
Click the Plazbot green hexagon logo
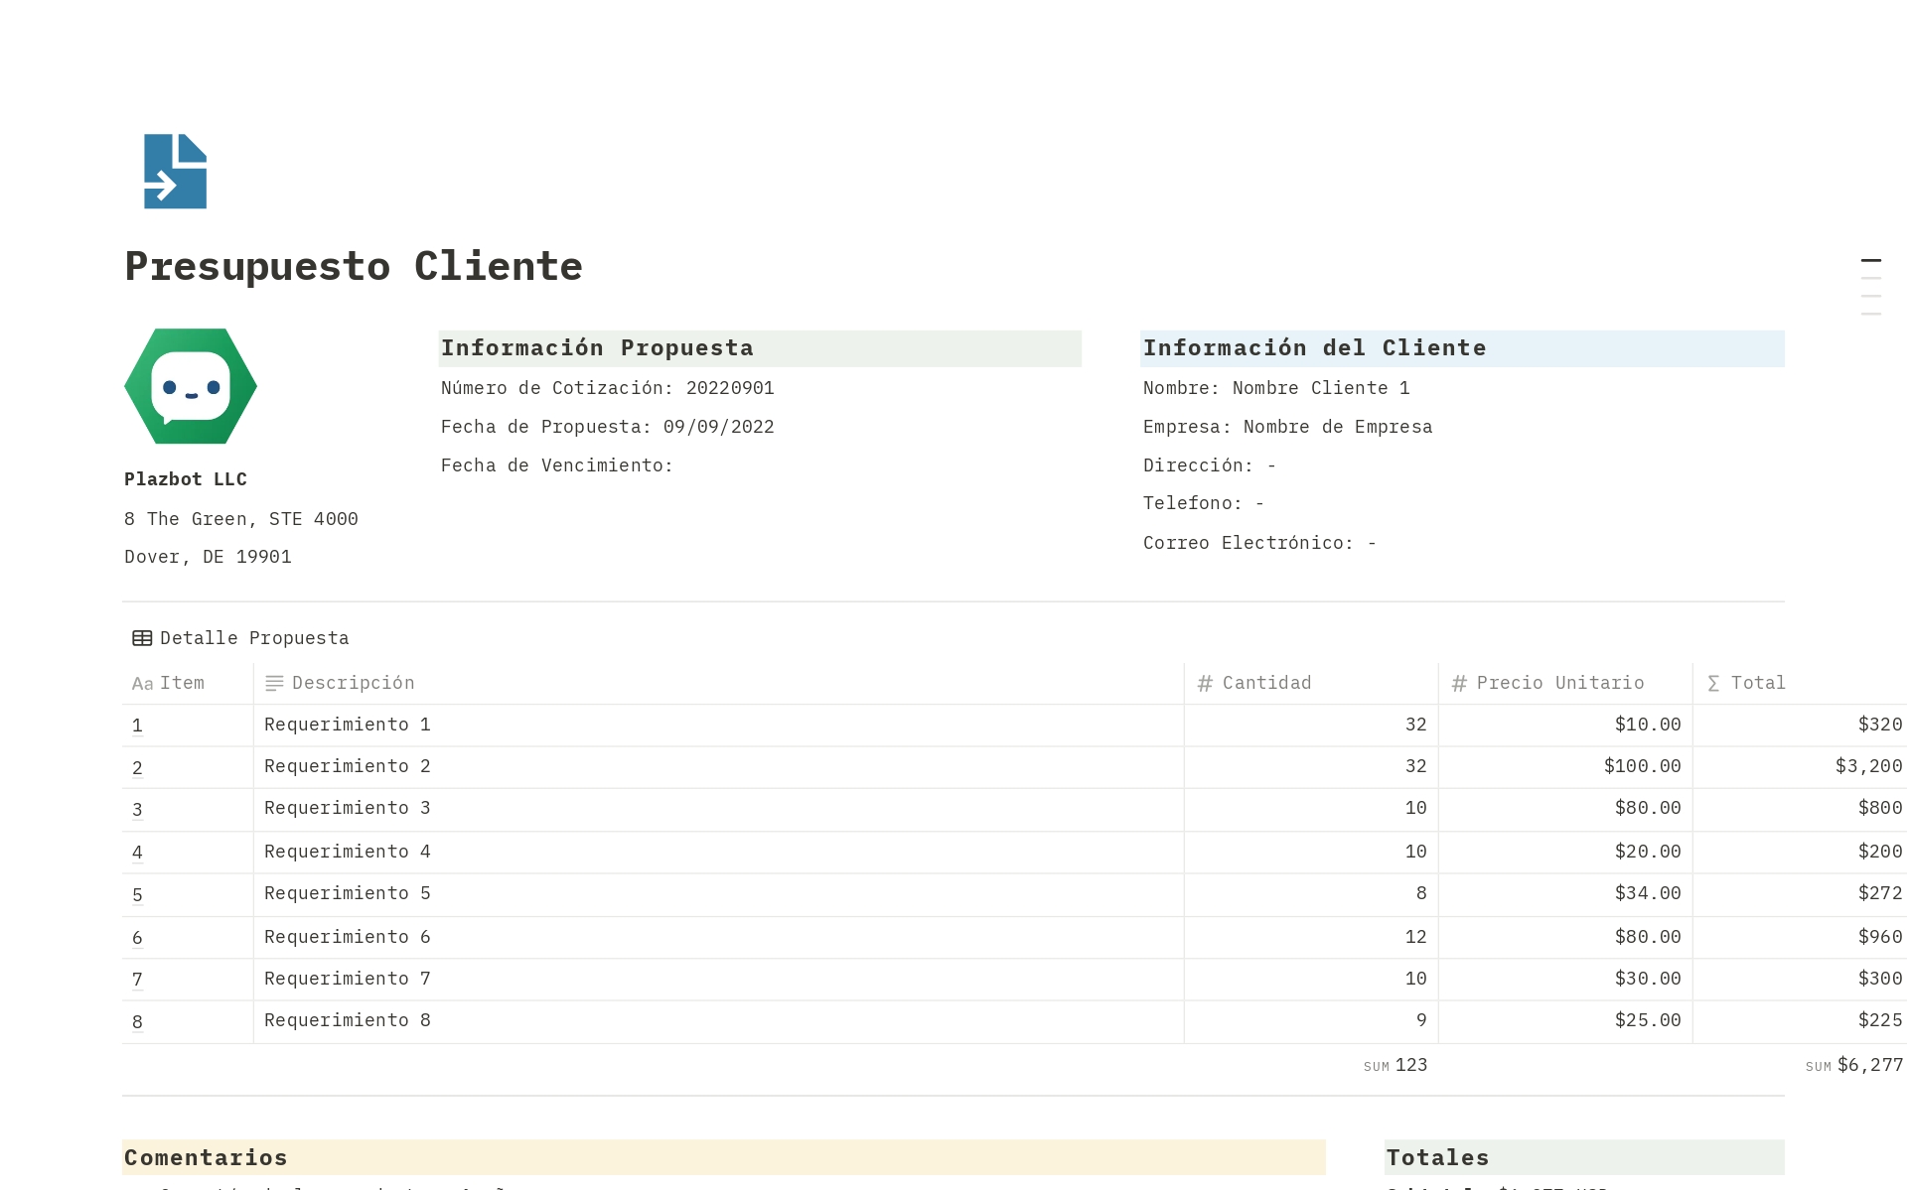(191, 386)
